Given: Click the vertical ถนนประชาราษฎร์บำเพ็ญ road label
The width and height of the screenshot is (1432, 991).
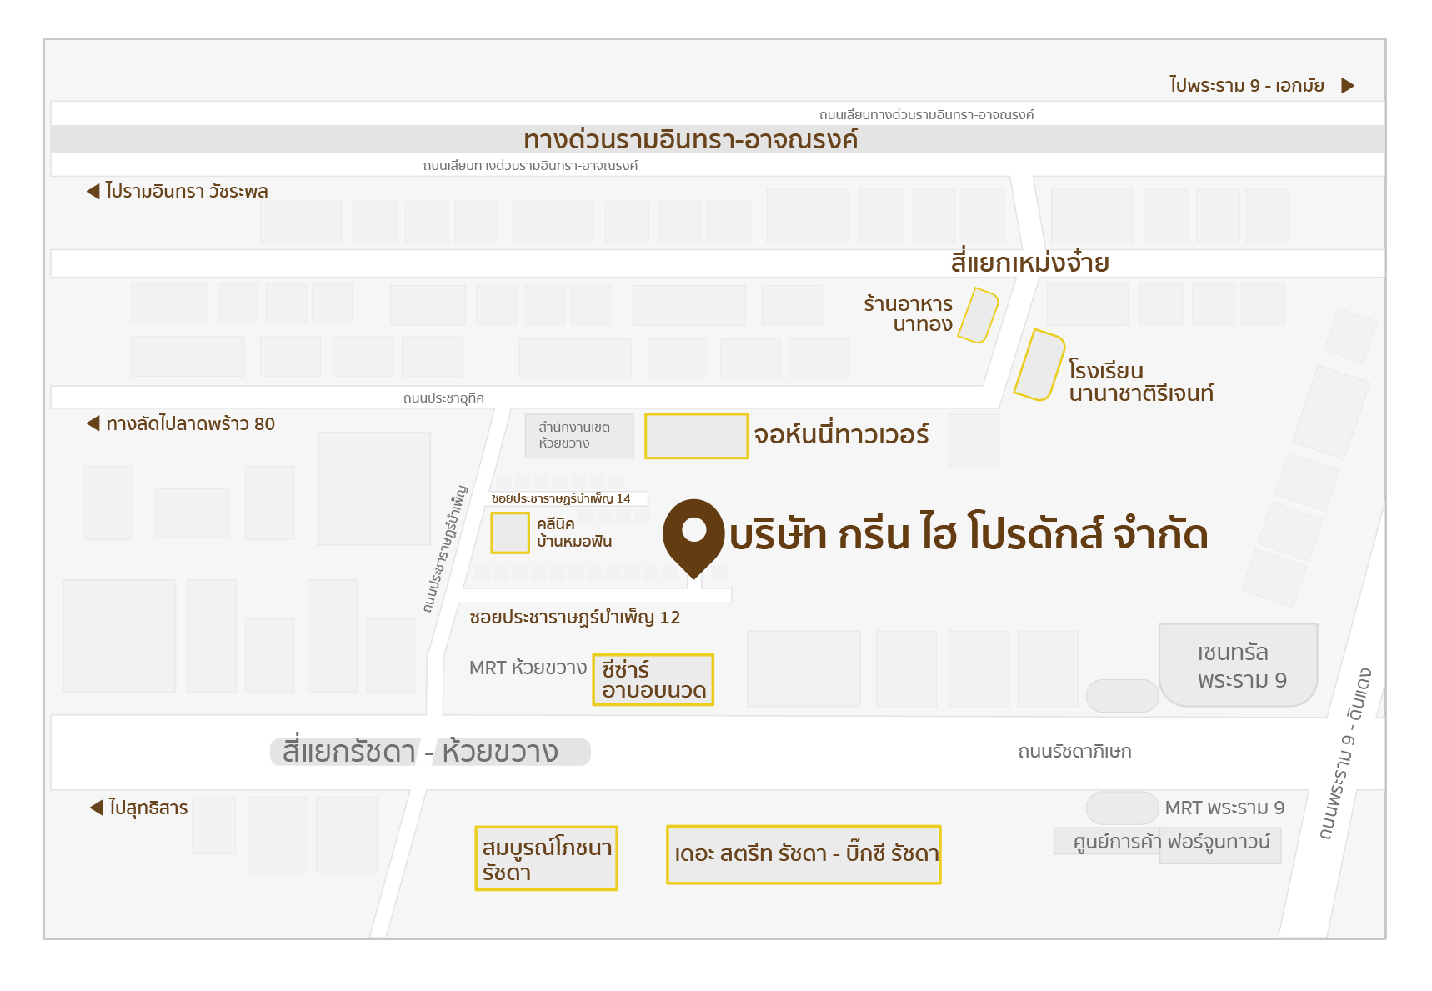Looking at the screenshot, I should tap(445, 548).
